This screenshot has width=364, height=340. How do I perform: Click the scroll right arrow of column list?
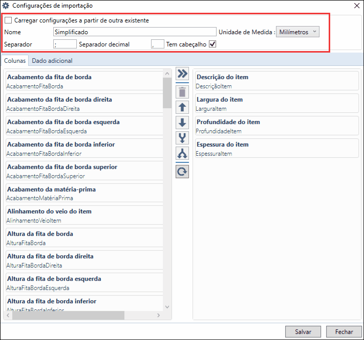(x=158, y=315)
